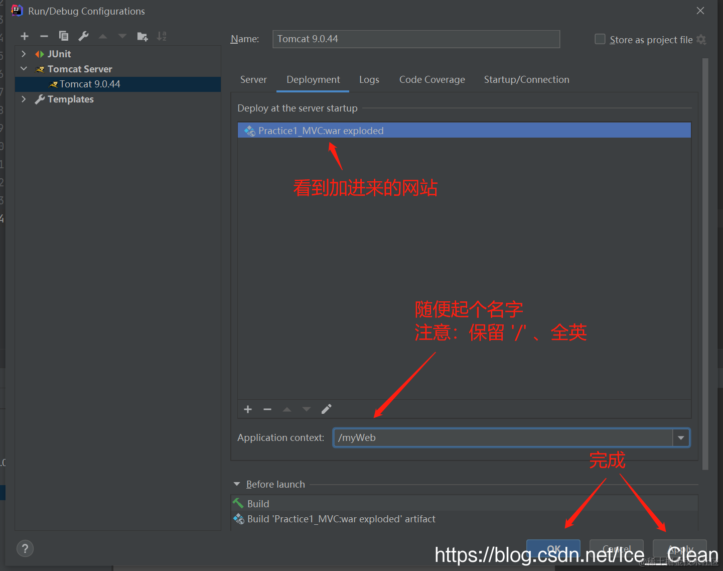Select Tomcat 9.0.44 in the tree
Viewport: 723px width, 571px height.
pyautogui.click(x=91, y=84)
